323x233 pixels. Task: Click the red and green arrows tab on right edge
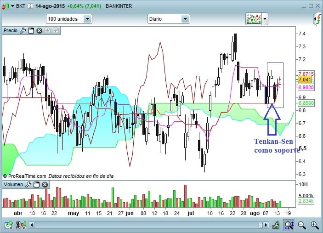[318, 19]
